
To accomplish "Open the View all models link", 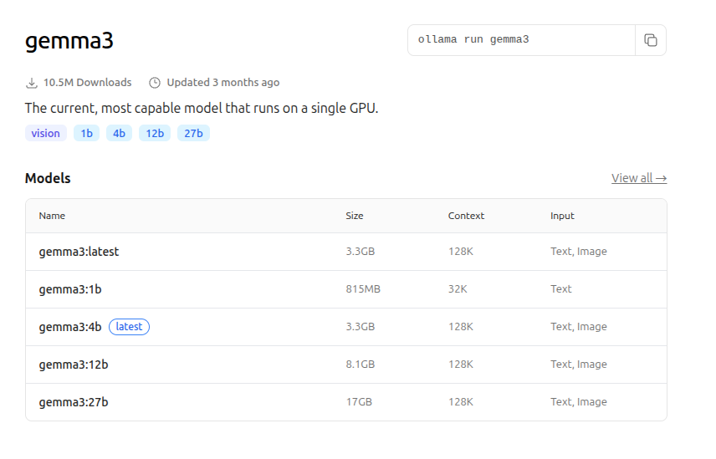I will pyautogui.click(x=639, y=178).
